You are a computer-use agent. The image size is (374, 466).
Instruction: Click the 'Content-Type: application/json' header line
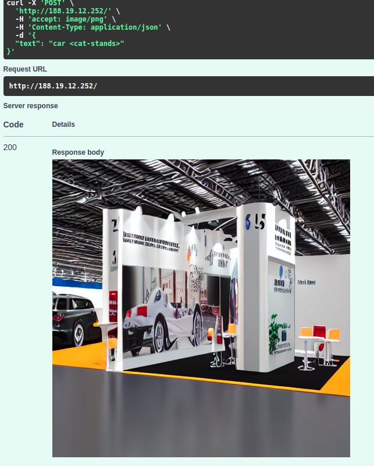[92, 27]
